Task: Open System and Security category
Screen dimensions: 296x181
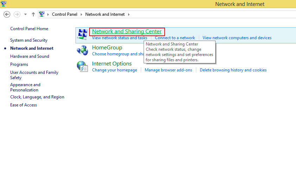Action: [x=29, y=40]
